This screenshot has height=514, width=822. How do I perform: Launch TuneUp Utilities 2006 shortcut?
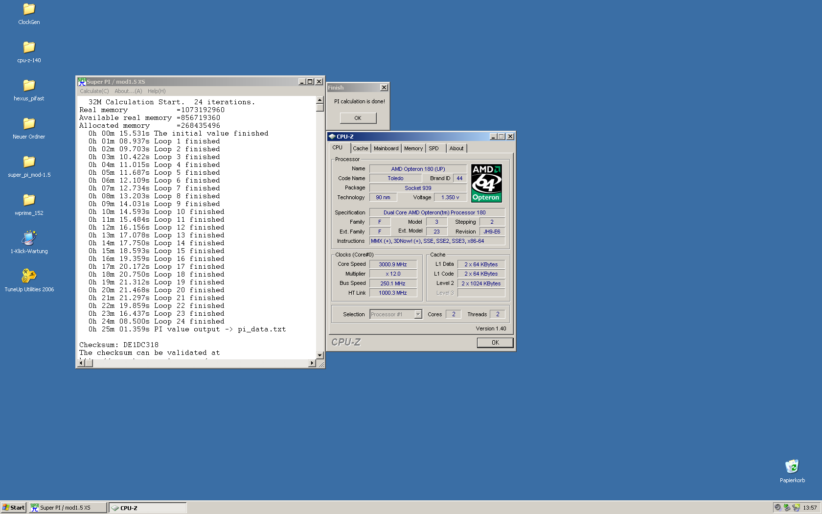point(29,281)
